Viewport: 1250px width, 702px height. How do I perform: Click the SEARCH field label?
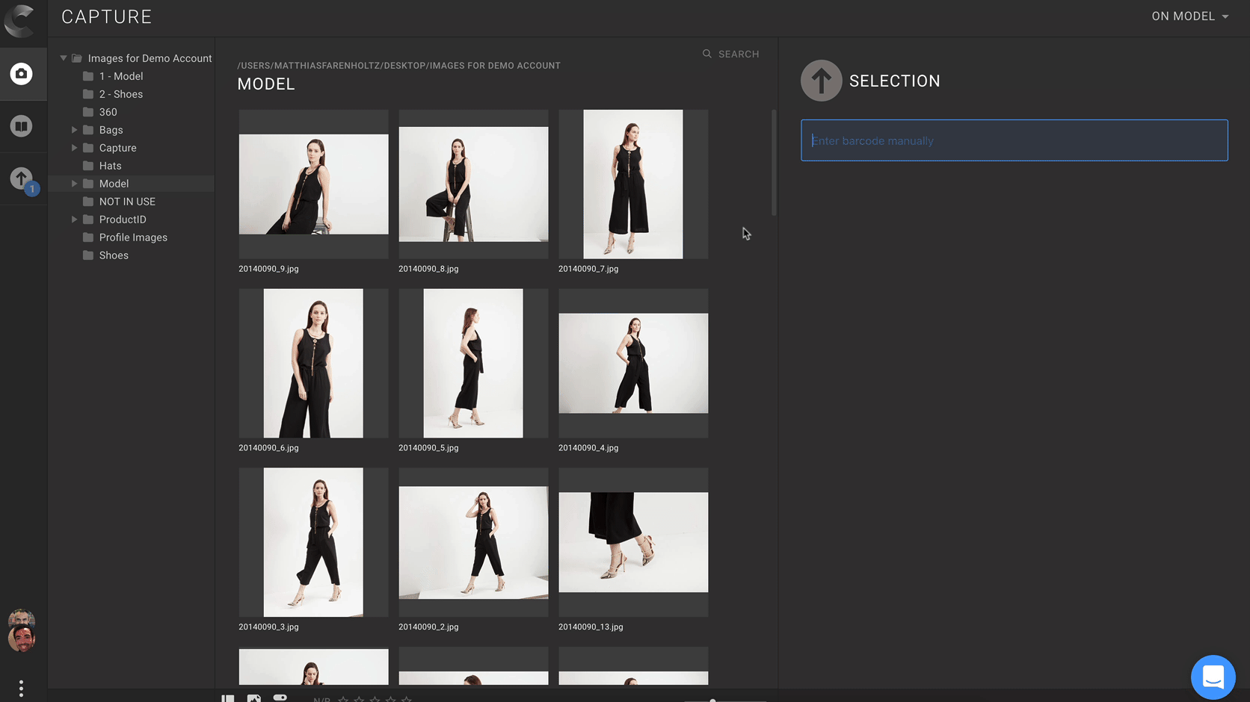pos(739,55)
